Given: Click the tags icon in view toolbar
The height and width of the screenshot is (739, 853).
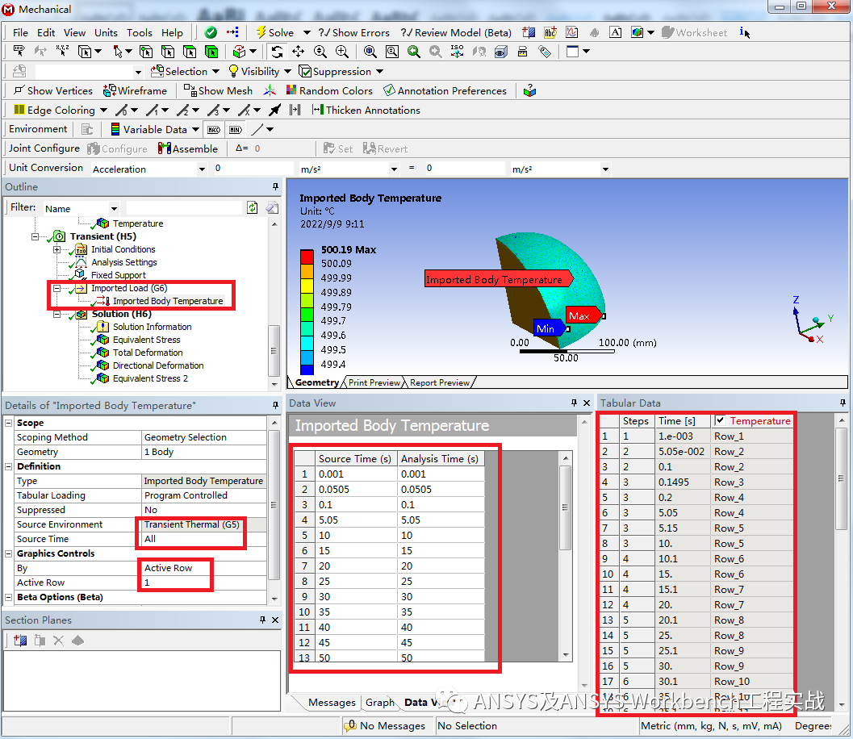Looking at the screenshot, I should point(545,52).
